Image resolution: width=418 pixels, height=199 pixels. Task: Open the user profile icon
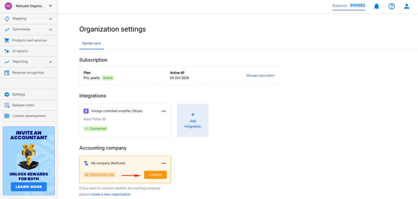tap(406, 6)
